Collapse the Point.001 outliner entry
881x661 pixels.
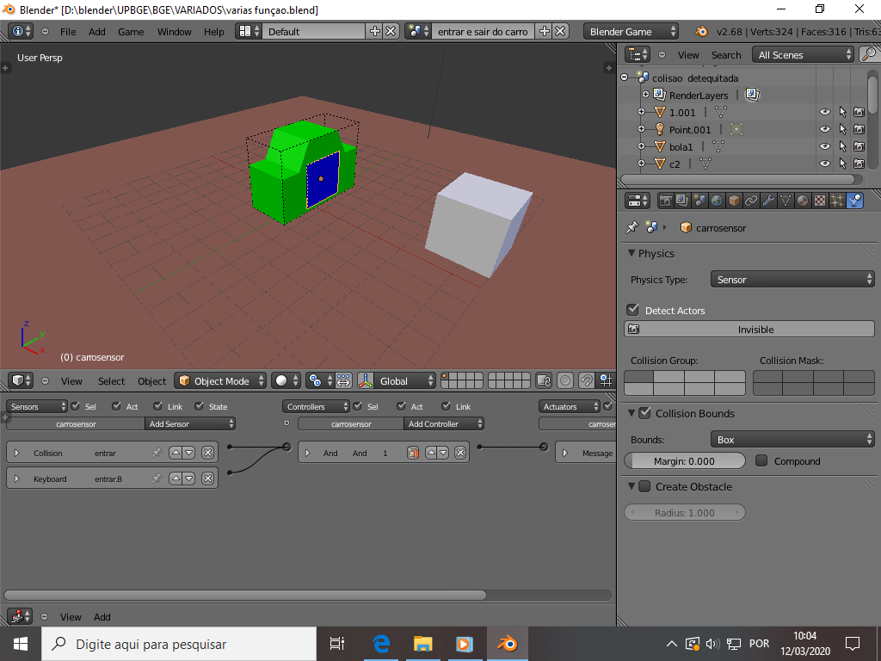click(639, 129)
